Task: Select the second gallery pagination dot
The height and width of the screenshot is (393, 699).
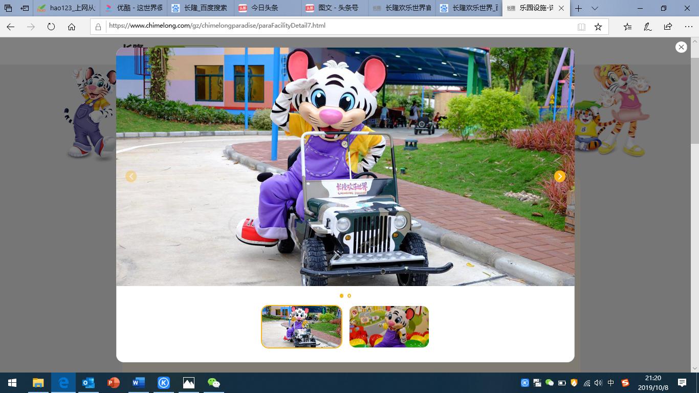Action: (x=349, y=296)
